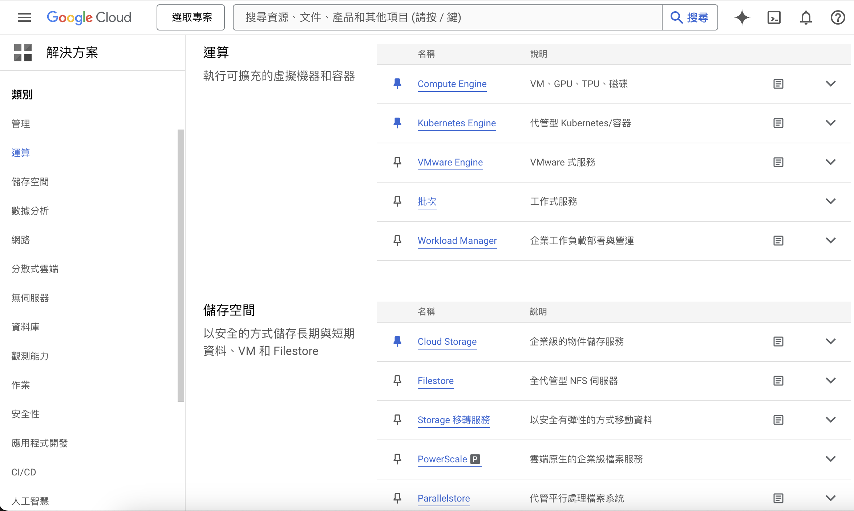This screenshot has height=511, width=854.
Task: Open documentation icon for Storage 移轉服務
Action: pyautogui.click(x=778, y=420)
